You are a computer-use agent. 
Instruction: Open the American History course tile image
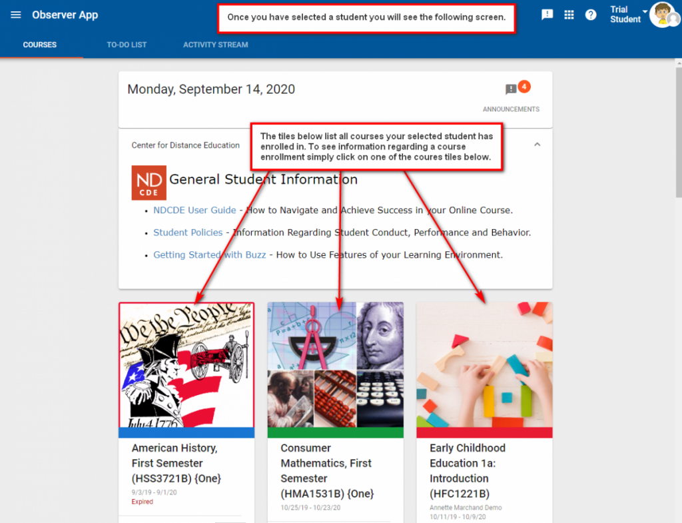click(x=186, y=365)
